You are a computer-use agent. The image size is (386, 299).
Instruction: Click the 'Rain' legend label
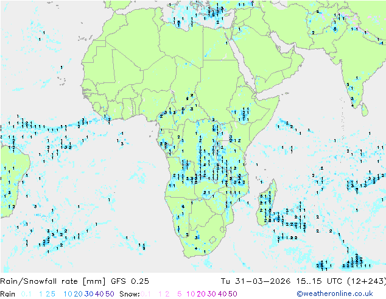pos(8,294)
